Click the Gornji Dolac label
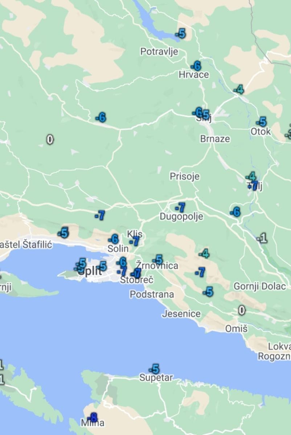 [259, 286]
